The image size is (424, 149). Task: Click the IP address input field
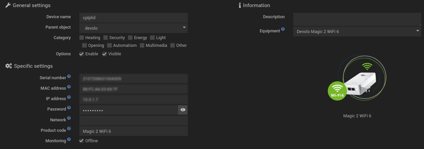(134, 100)
